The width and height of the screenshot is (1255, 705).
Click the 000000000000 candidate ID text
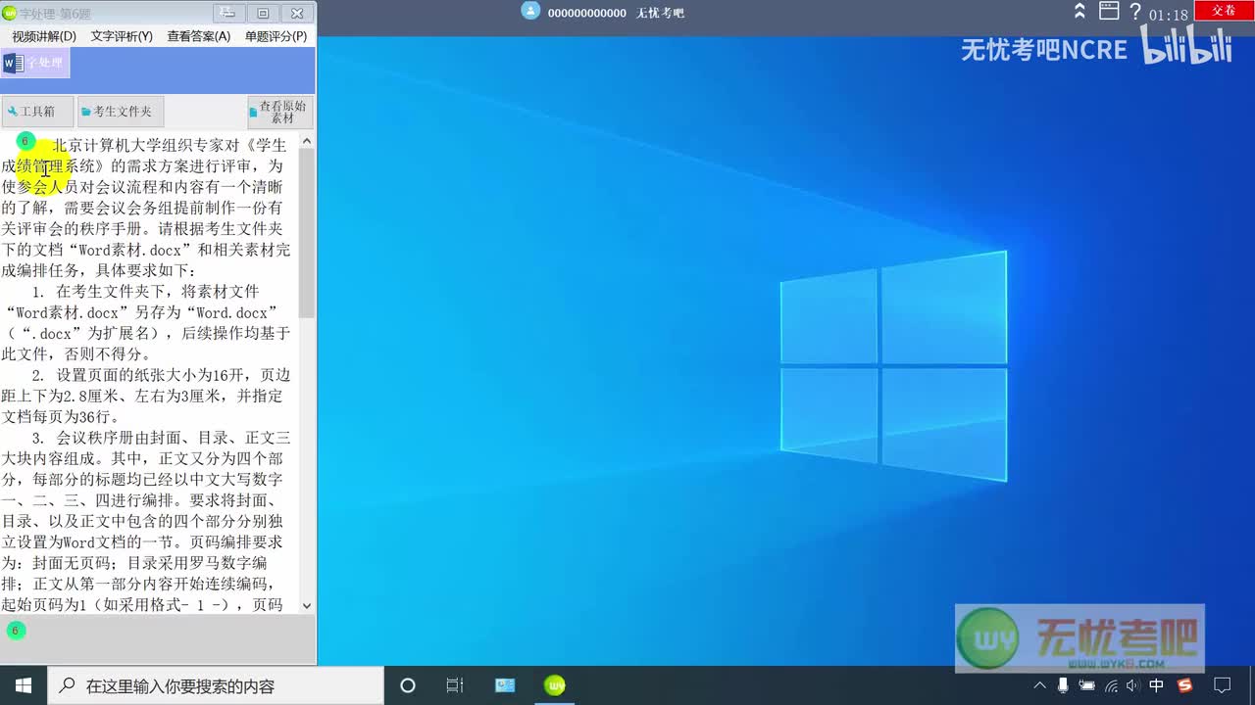(586, 13)
